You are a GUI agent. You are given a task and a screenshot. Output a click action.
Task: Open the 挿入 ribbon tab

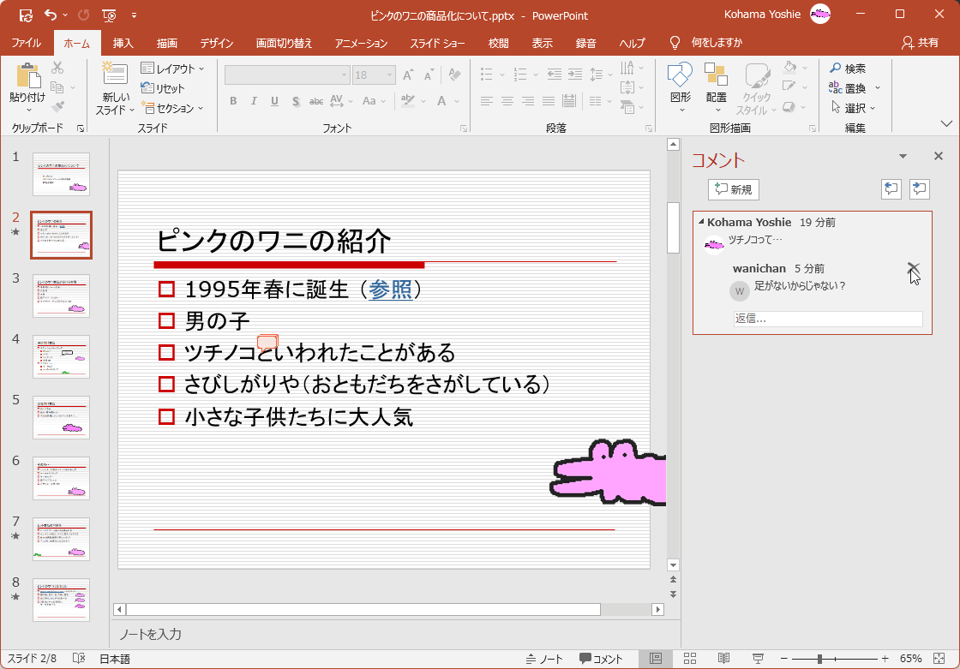[x=123, y=43]
